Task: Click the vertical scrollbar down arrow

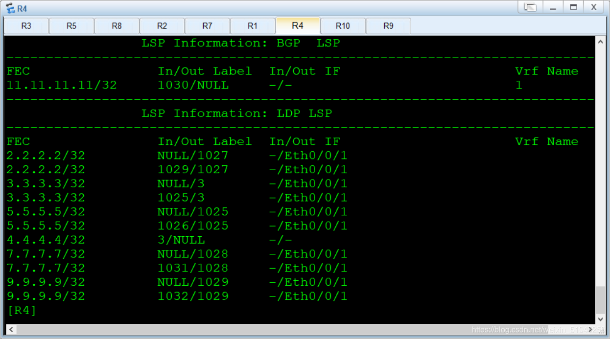Action: point(601,318)
